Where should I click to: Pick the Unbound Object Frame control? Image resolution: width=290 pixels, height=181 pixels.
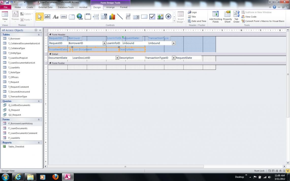tap(160, 17)
